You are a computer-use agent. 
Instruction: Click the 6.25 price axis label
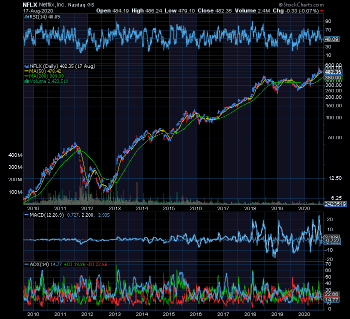pyautogui.click(x=336, y=198)
